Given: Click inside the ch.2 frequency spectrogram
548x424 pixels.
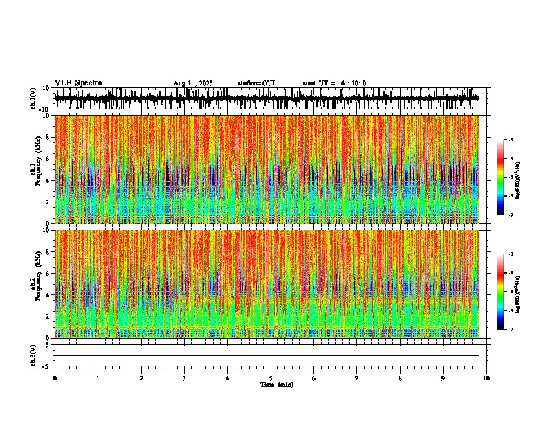Looking at the screenshot, I should (267, 284).
